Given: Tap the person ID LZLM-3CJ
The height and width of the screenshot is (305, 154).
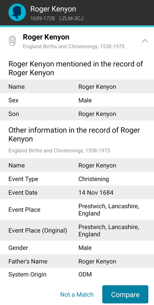Looking at the screenshot, I should coord(71,19).
